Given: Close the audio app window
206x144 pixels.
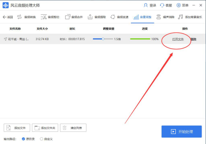Looking at the screenshot, I should [201, 5].
